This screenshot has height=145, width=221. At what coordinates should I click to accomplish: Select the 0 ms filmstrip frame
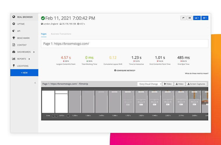[48, 101]
